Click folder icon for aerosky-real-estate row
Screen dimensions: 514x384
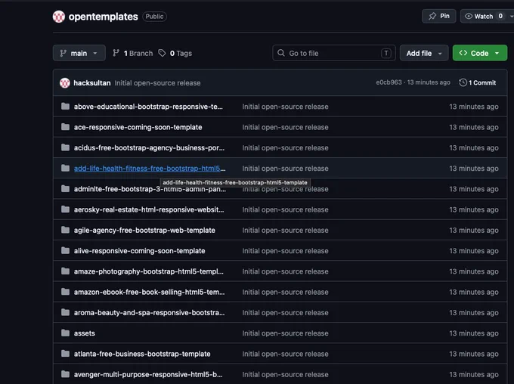(x=65, y=209)
